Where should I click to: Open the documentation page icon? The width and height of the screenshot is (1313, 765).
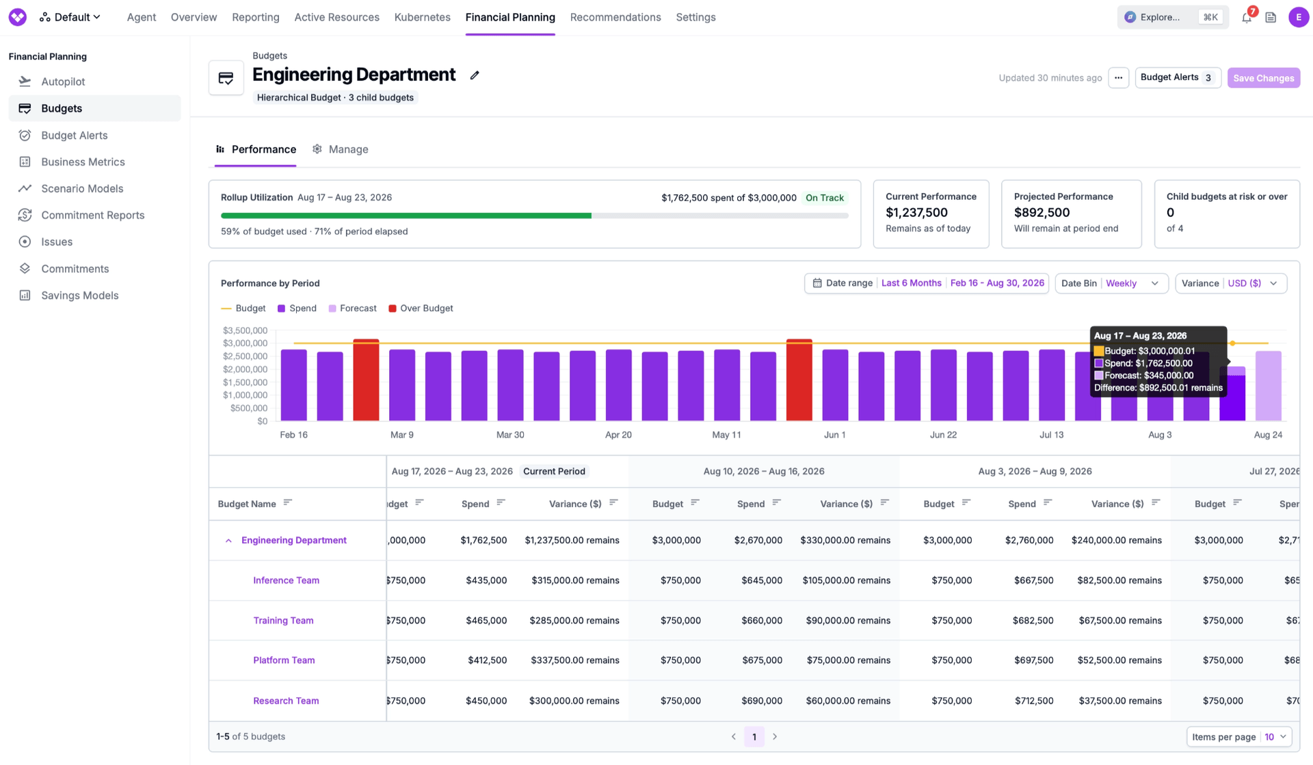click(1271, 18)
